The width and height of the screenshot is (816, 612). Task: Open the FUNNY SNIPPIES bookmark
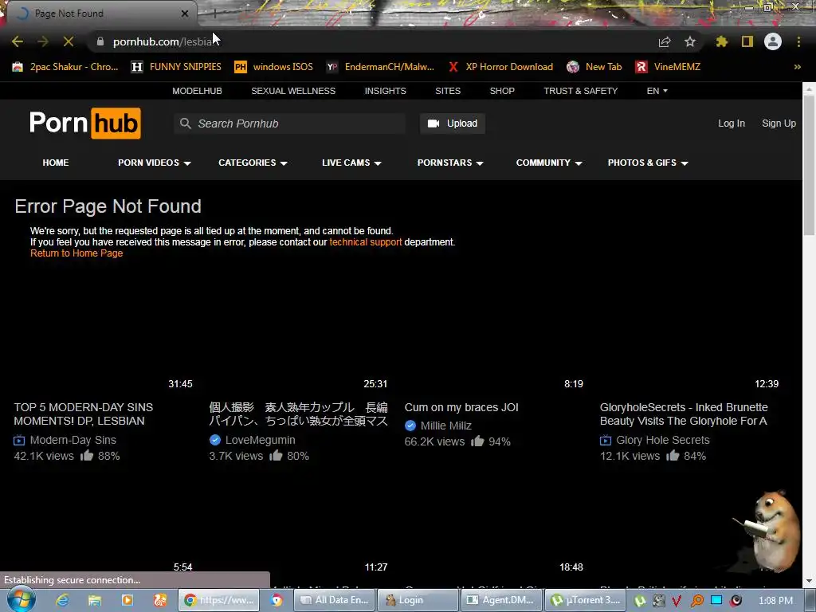176,67
